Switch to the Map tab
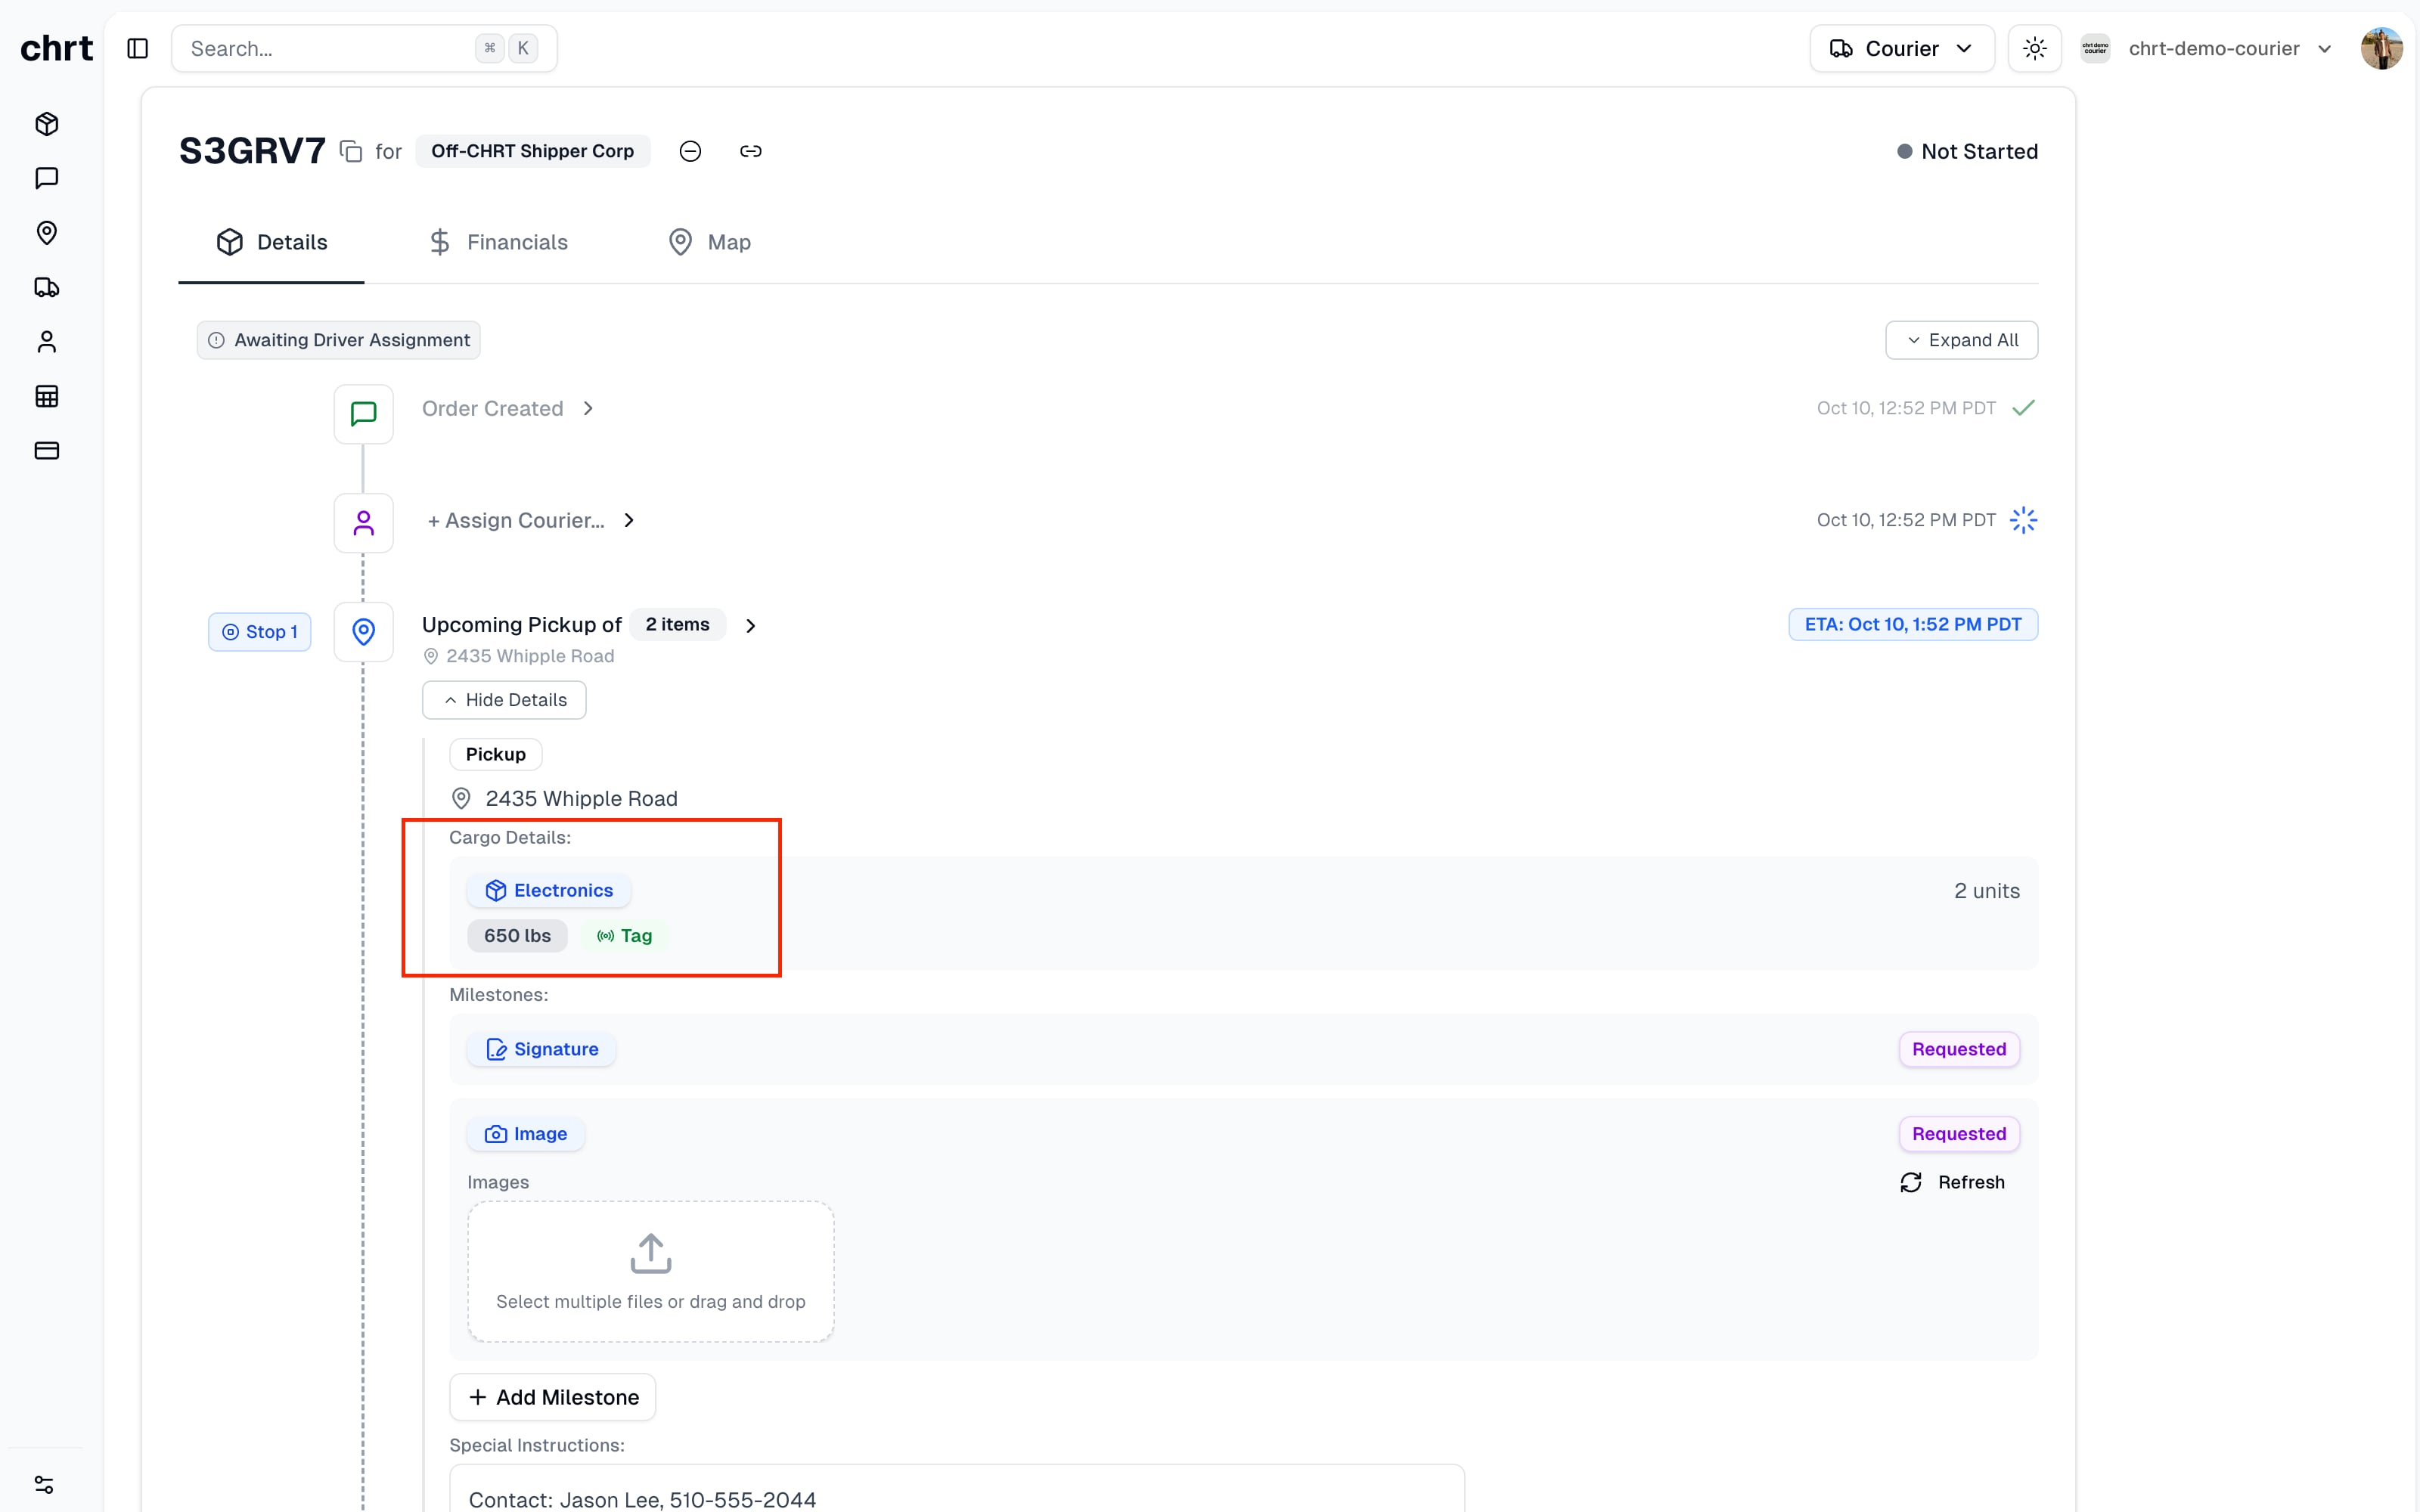 click(x=709, y=242)
